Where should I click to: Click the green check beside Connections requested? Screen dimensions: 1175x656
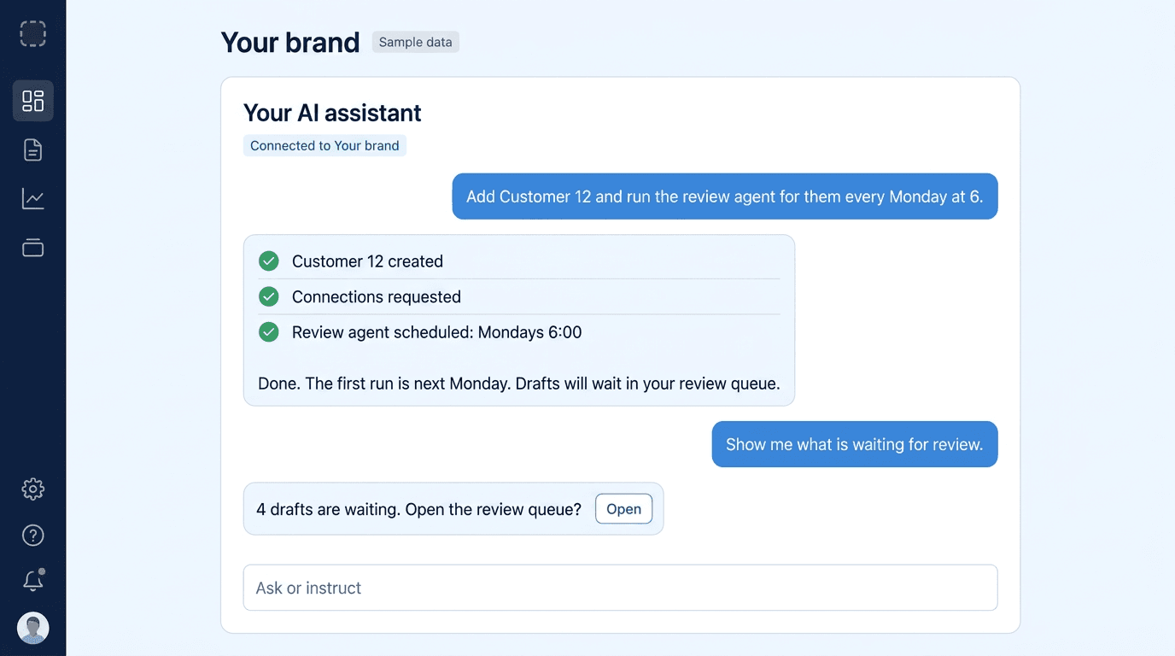pos(269,296)
